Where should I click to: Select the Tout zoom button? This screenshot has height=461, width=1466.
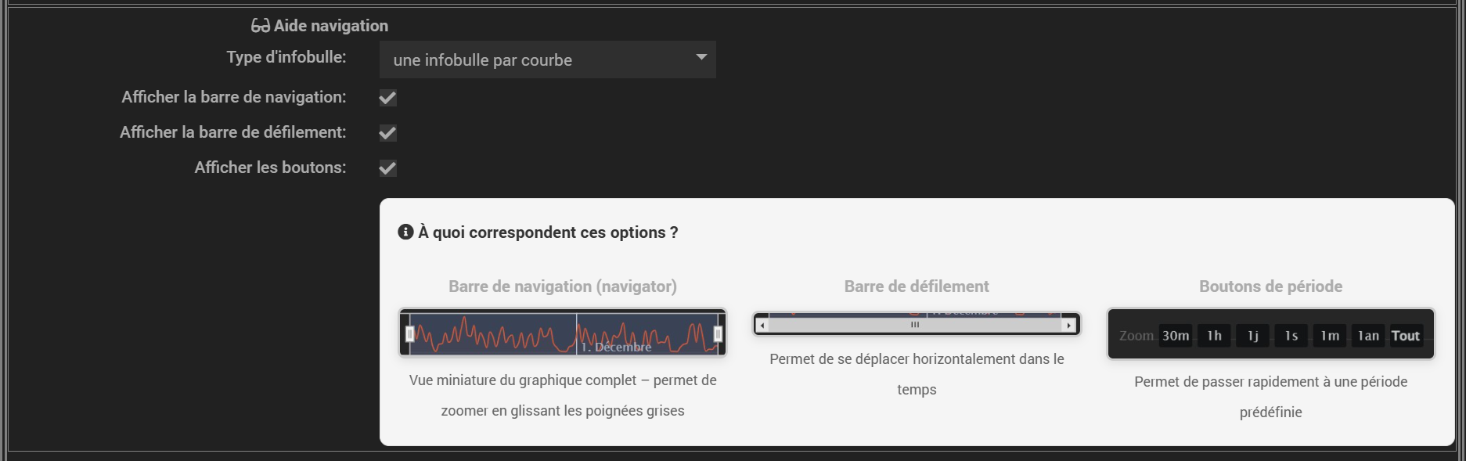pyautogui.click(x=1405, y=336)
